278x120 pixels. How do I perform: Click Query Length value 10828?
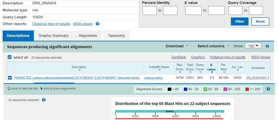(38, 17)
